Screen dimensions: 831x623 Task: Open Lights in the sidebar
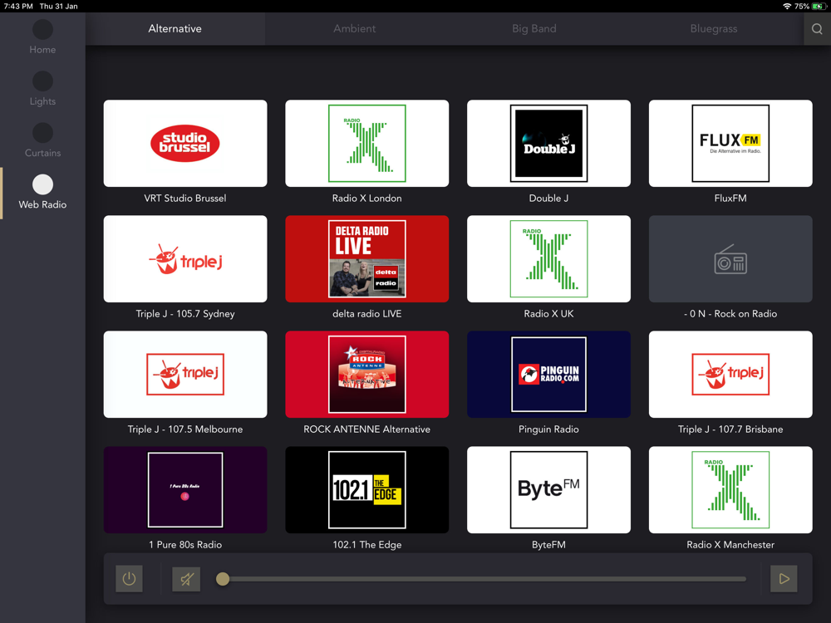click(42, 89)
